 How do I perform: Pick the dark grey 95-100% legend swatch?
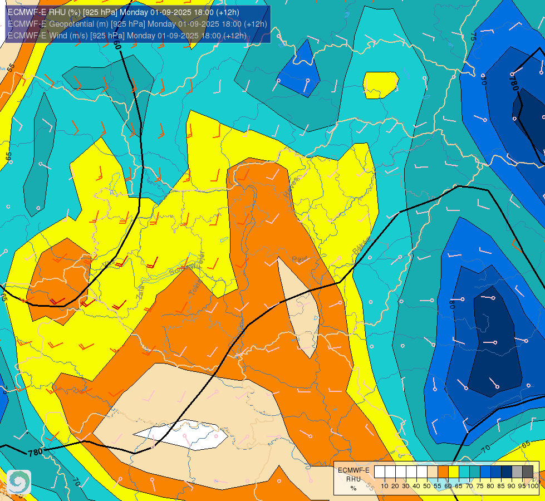528,471
